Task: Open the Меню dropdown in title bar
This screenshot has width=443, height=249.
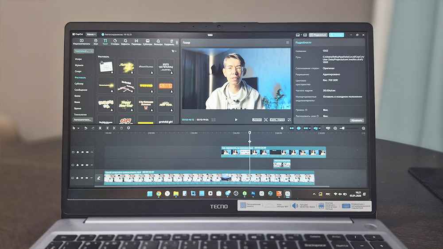Action: (91, 34)
